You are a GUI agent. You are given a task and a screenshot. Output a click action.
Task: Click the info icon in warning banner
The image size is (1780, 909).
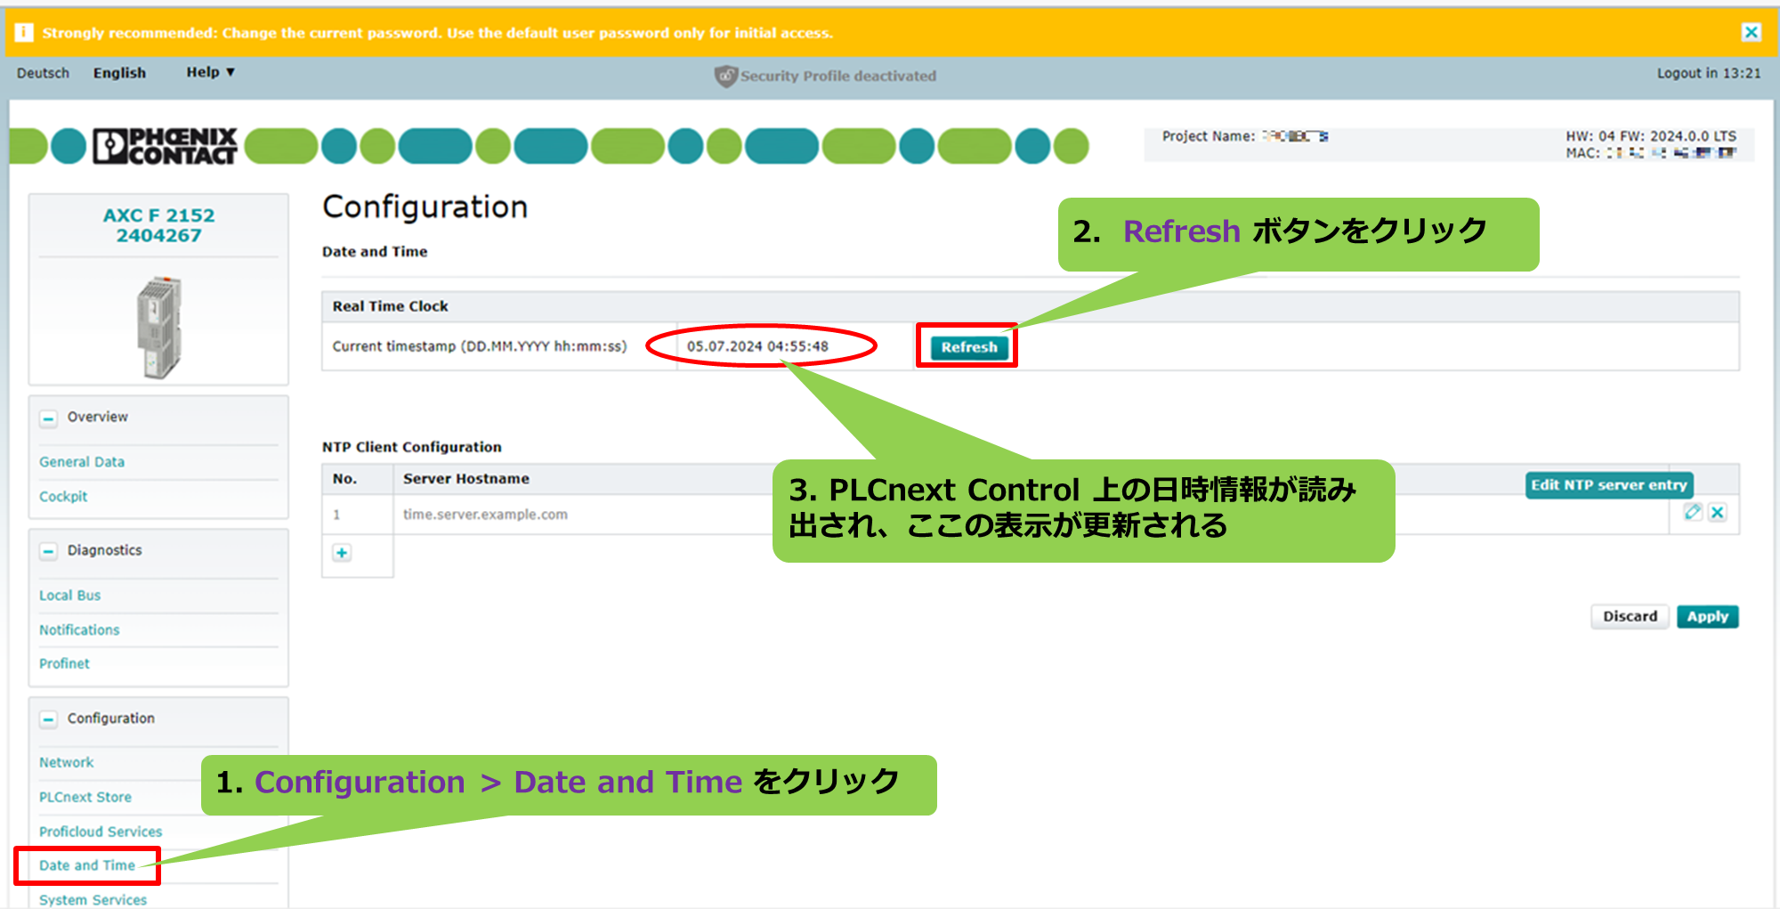(24, 33)
